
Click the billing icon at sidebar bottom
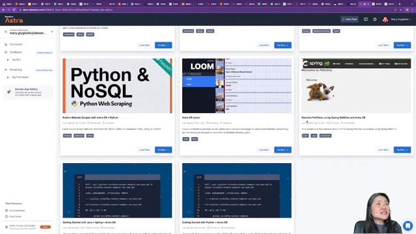6,227
